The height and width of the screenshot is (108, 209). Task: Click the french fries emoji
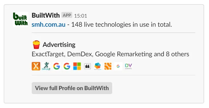36,45
